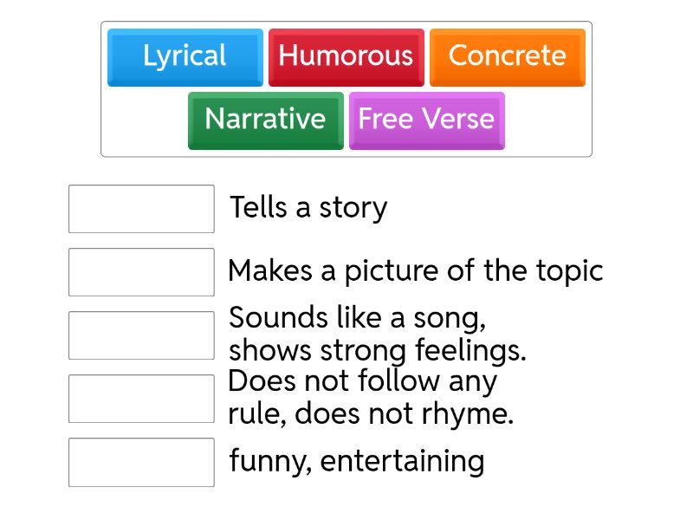Click the orange Concrete tile

507,56
